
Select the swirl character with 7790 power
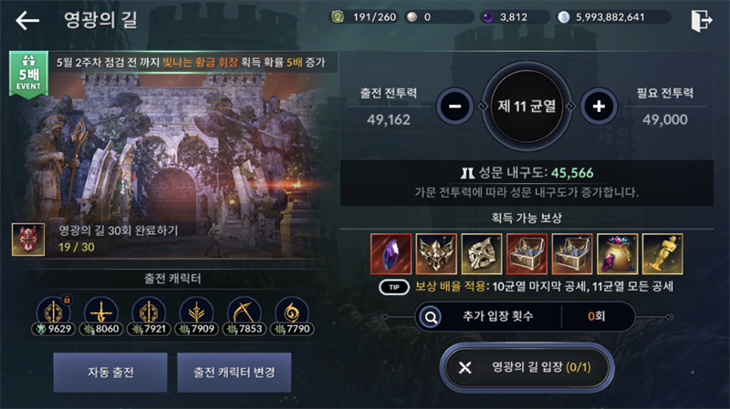292,316
